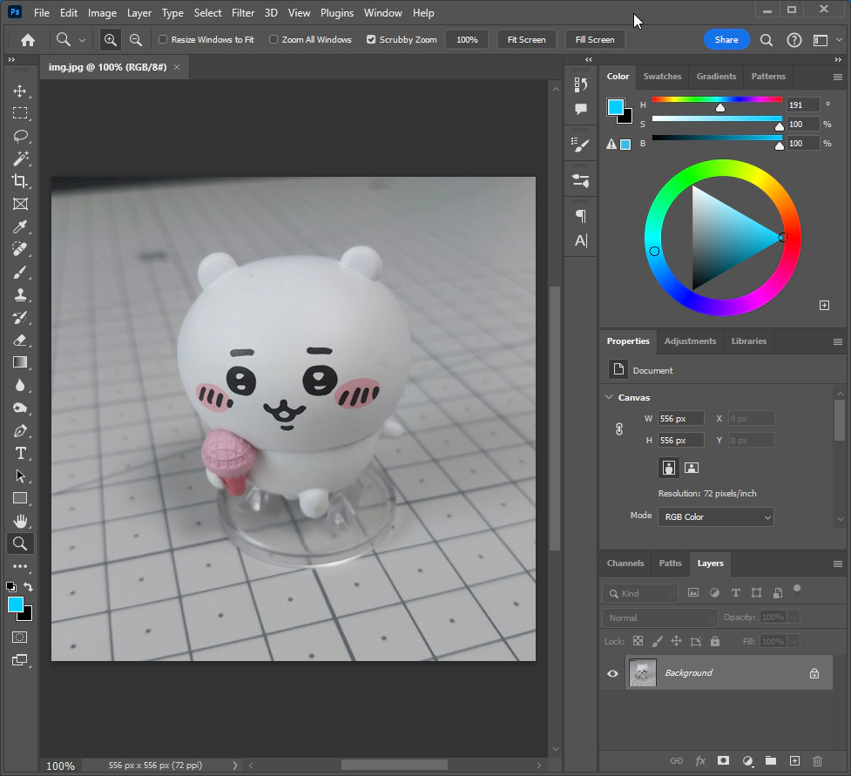Select the Horizontal Type tool

(x=20, y=454)
